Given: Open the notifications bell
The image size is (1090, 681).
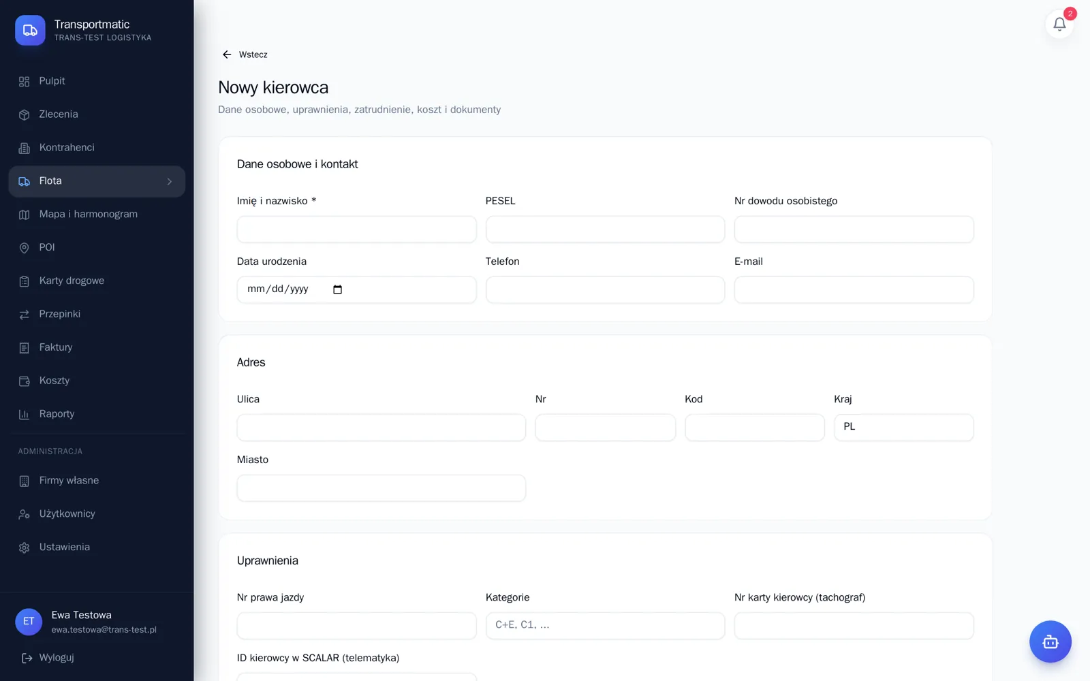Looking at the screenshot, I should 1059,25.
